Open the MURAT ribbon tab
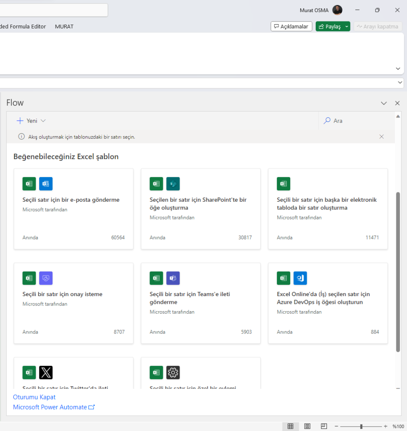The height and width of the screenshot is (431, 407). tap(64, 26)
